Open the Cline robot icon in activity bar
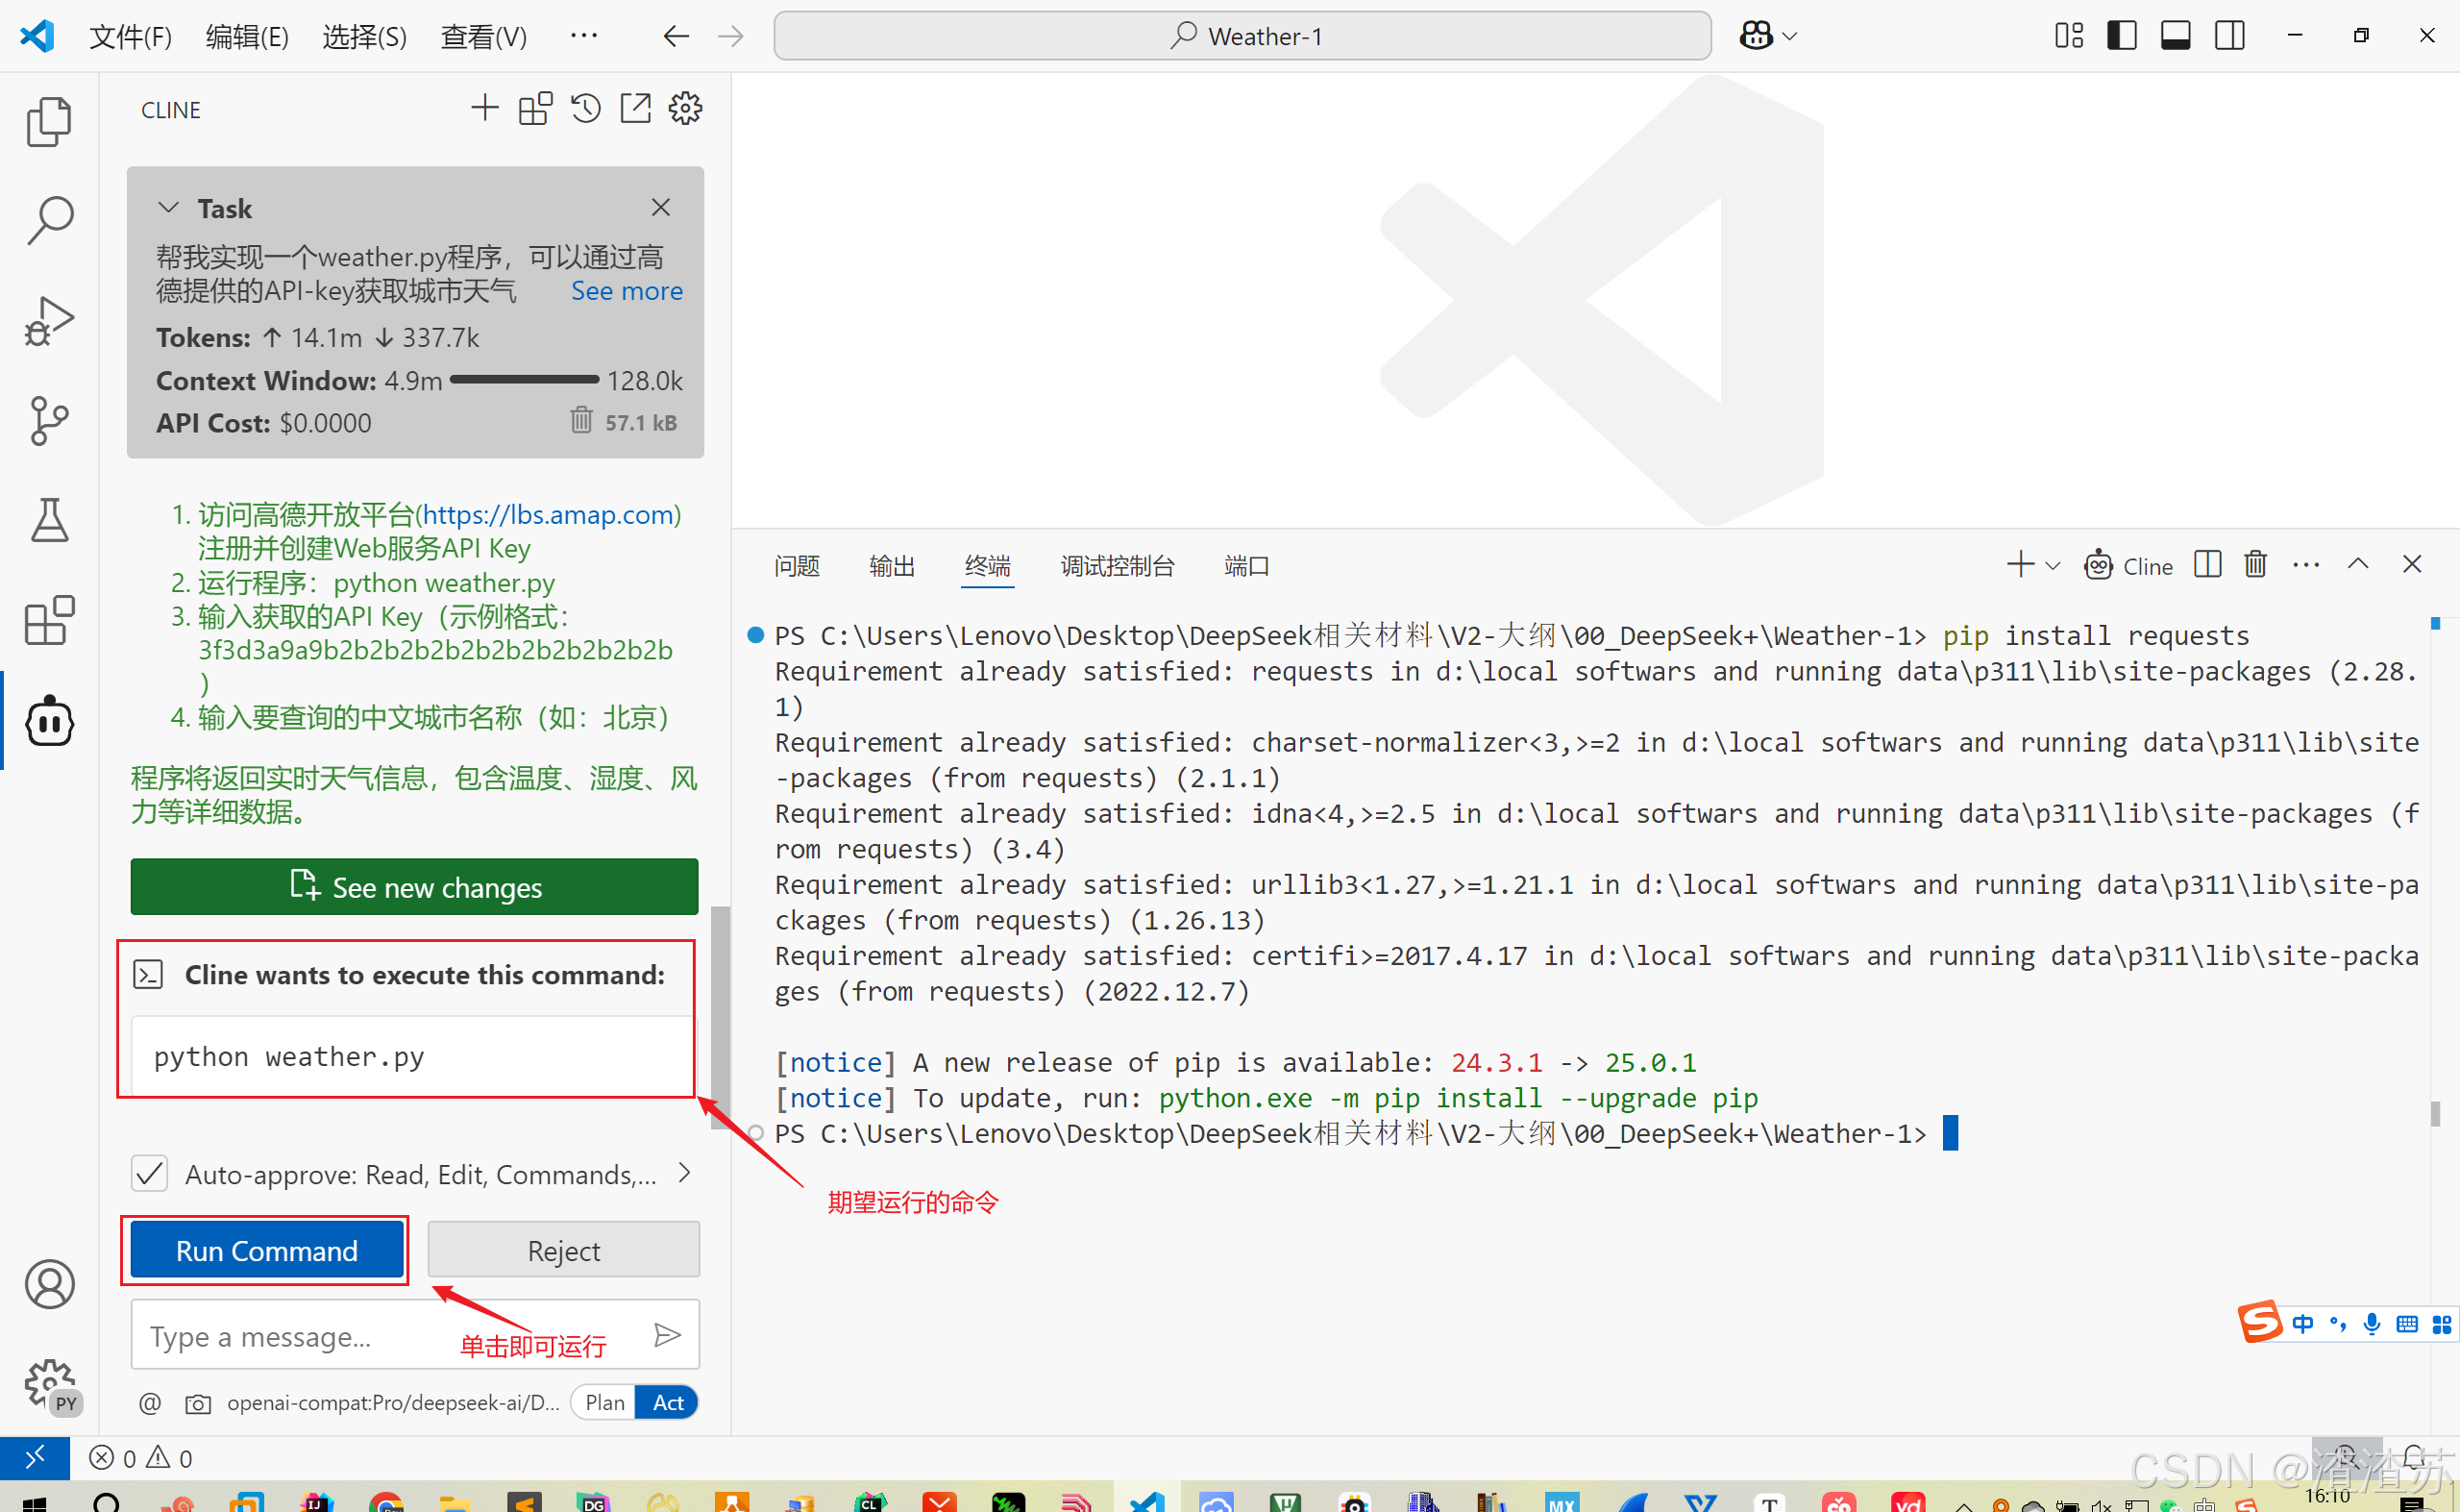 (x=49, y=721)
